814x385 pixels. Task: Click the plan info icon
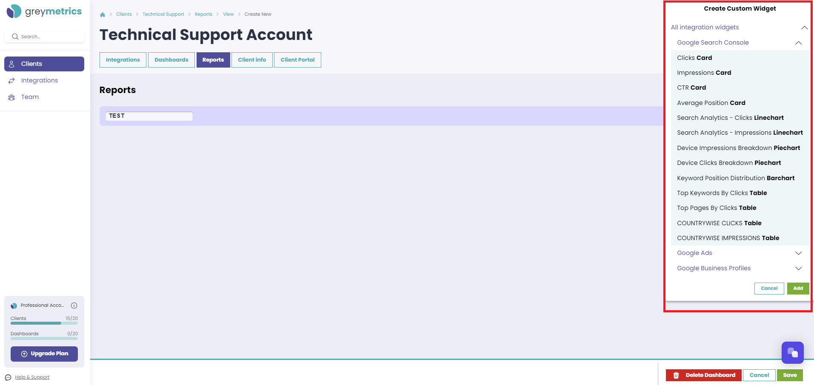pyautogui.click(x=74, y=306)
